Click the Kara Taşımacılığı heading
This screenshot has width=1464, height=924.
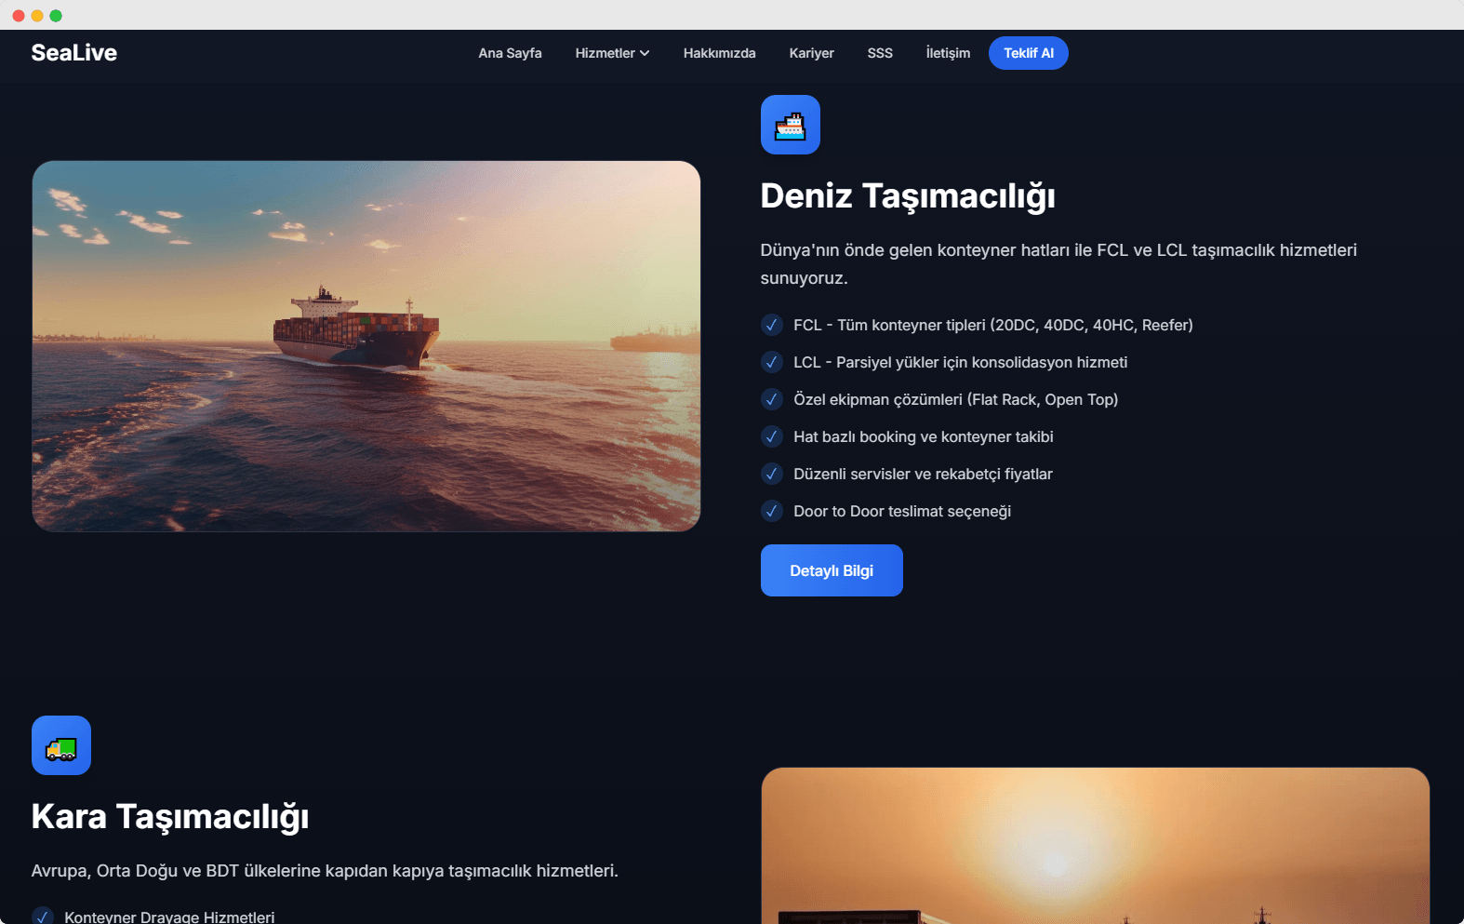(170, 817)
